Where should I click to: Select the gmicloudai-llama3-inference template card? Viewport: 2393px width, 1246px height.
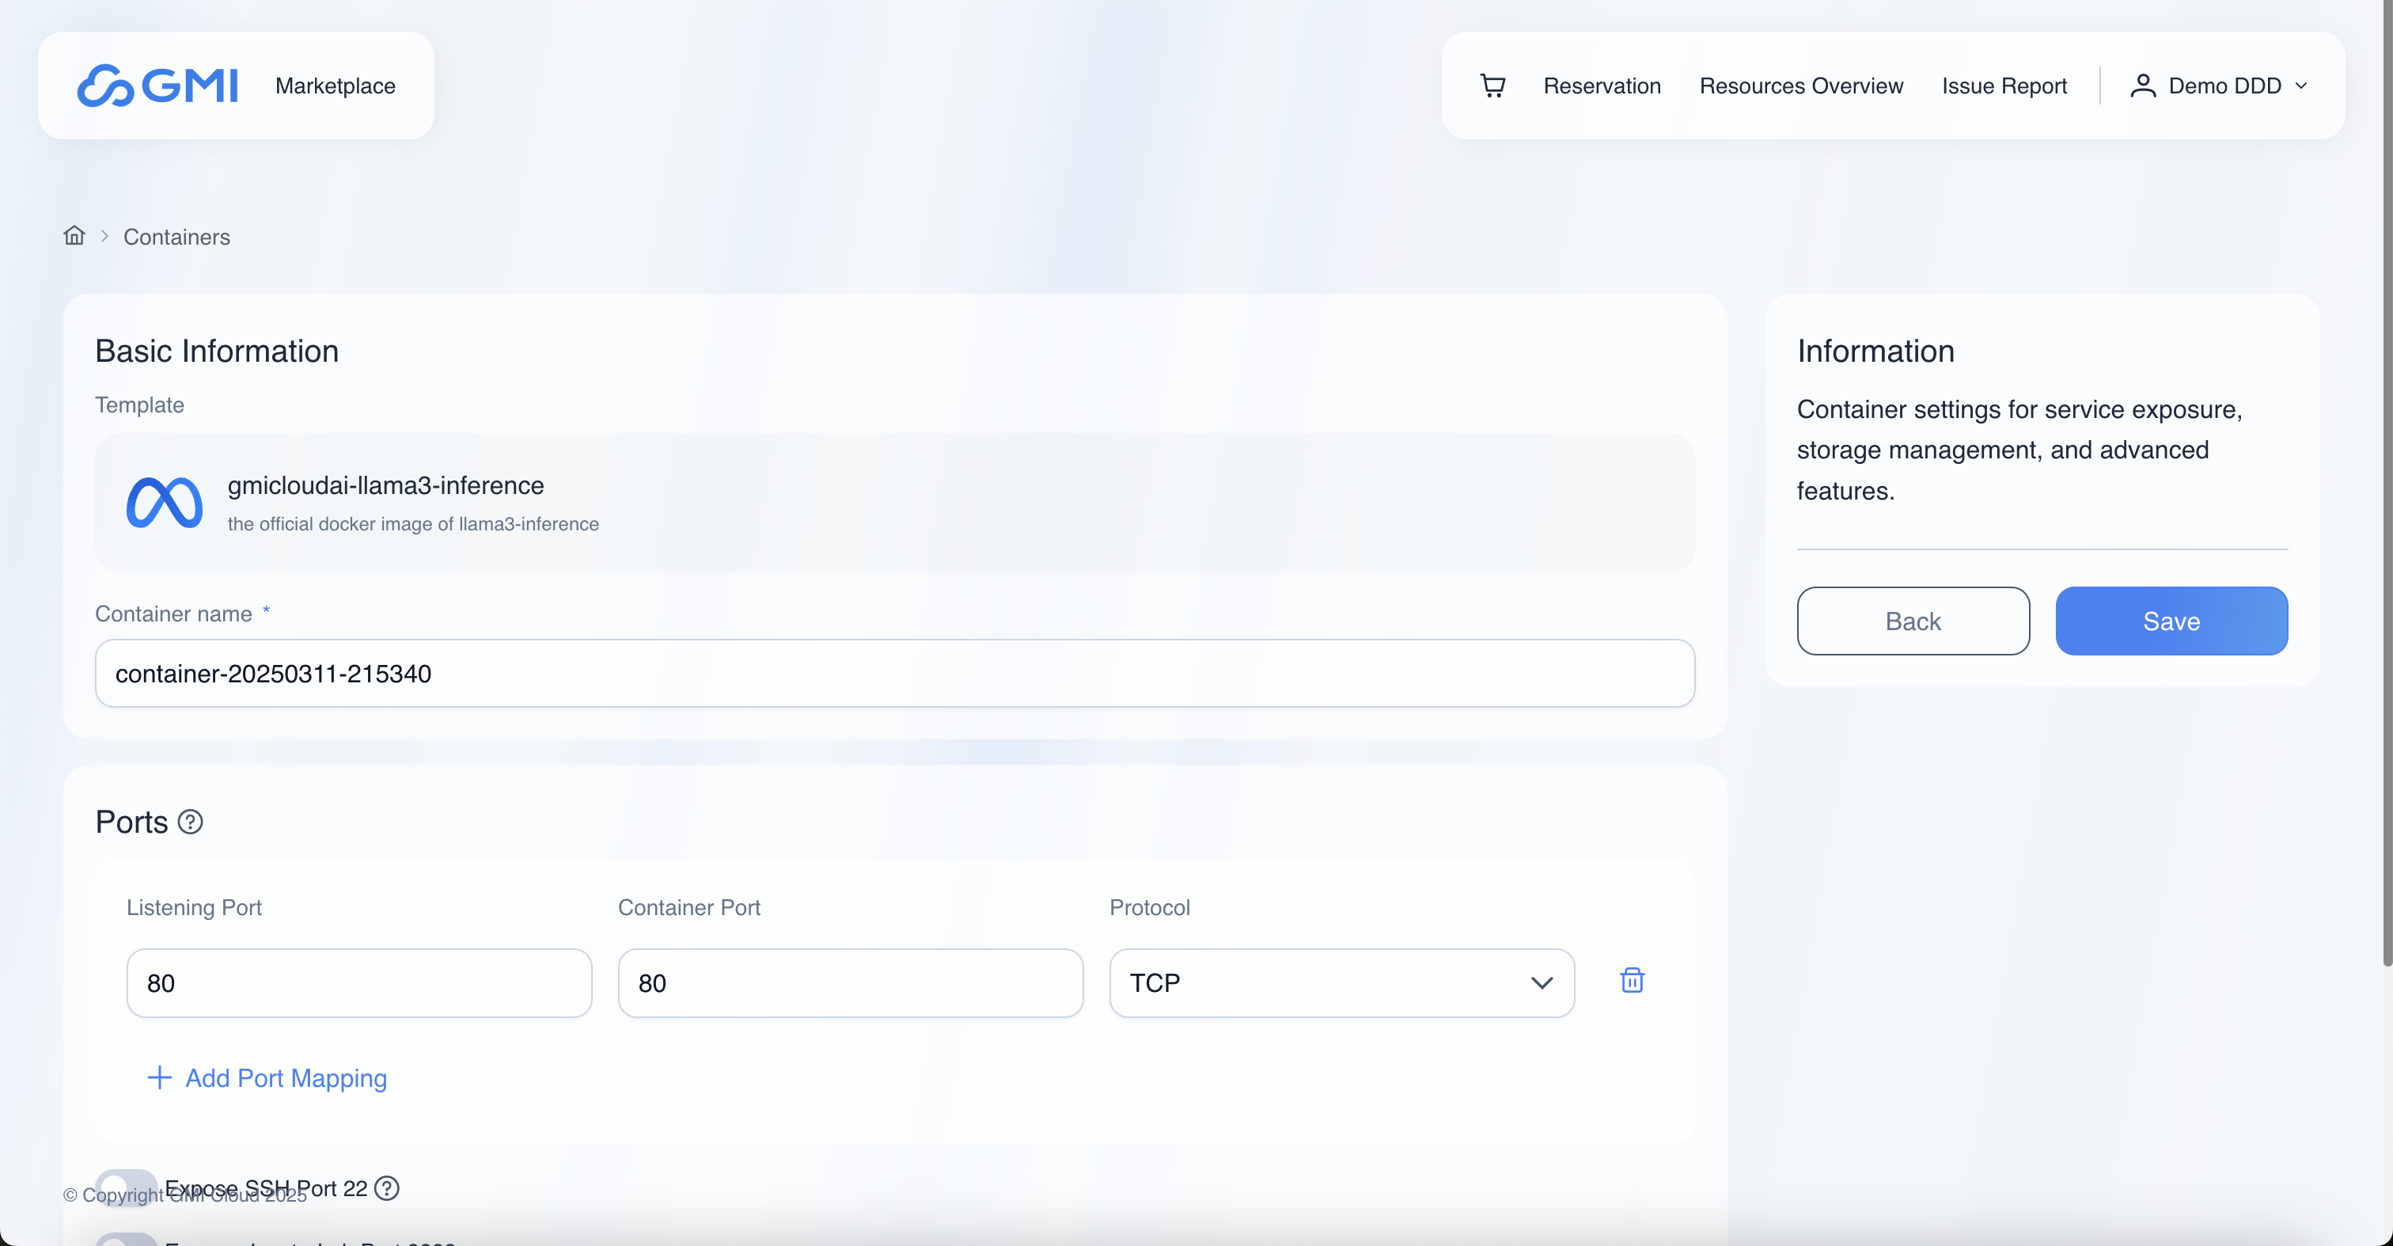click(894, 503)
